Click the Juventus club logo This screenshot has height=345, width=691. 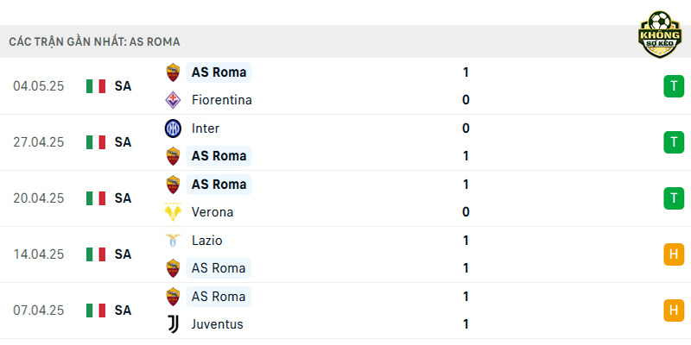pos(173,324)
